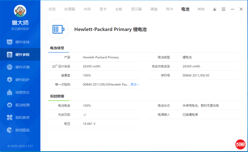
Task: Click the 实时数据 section header
Action: point(57,96)
